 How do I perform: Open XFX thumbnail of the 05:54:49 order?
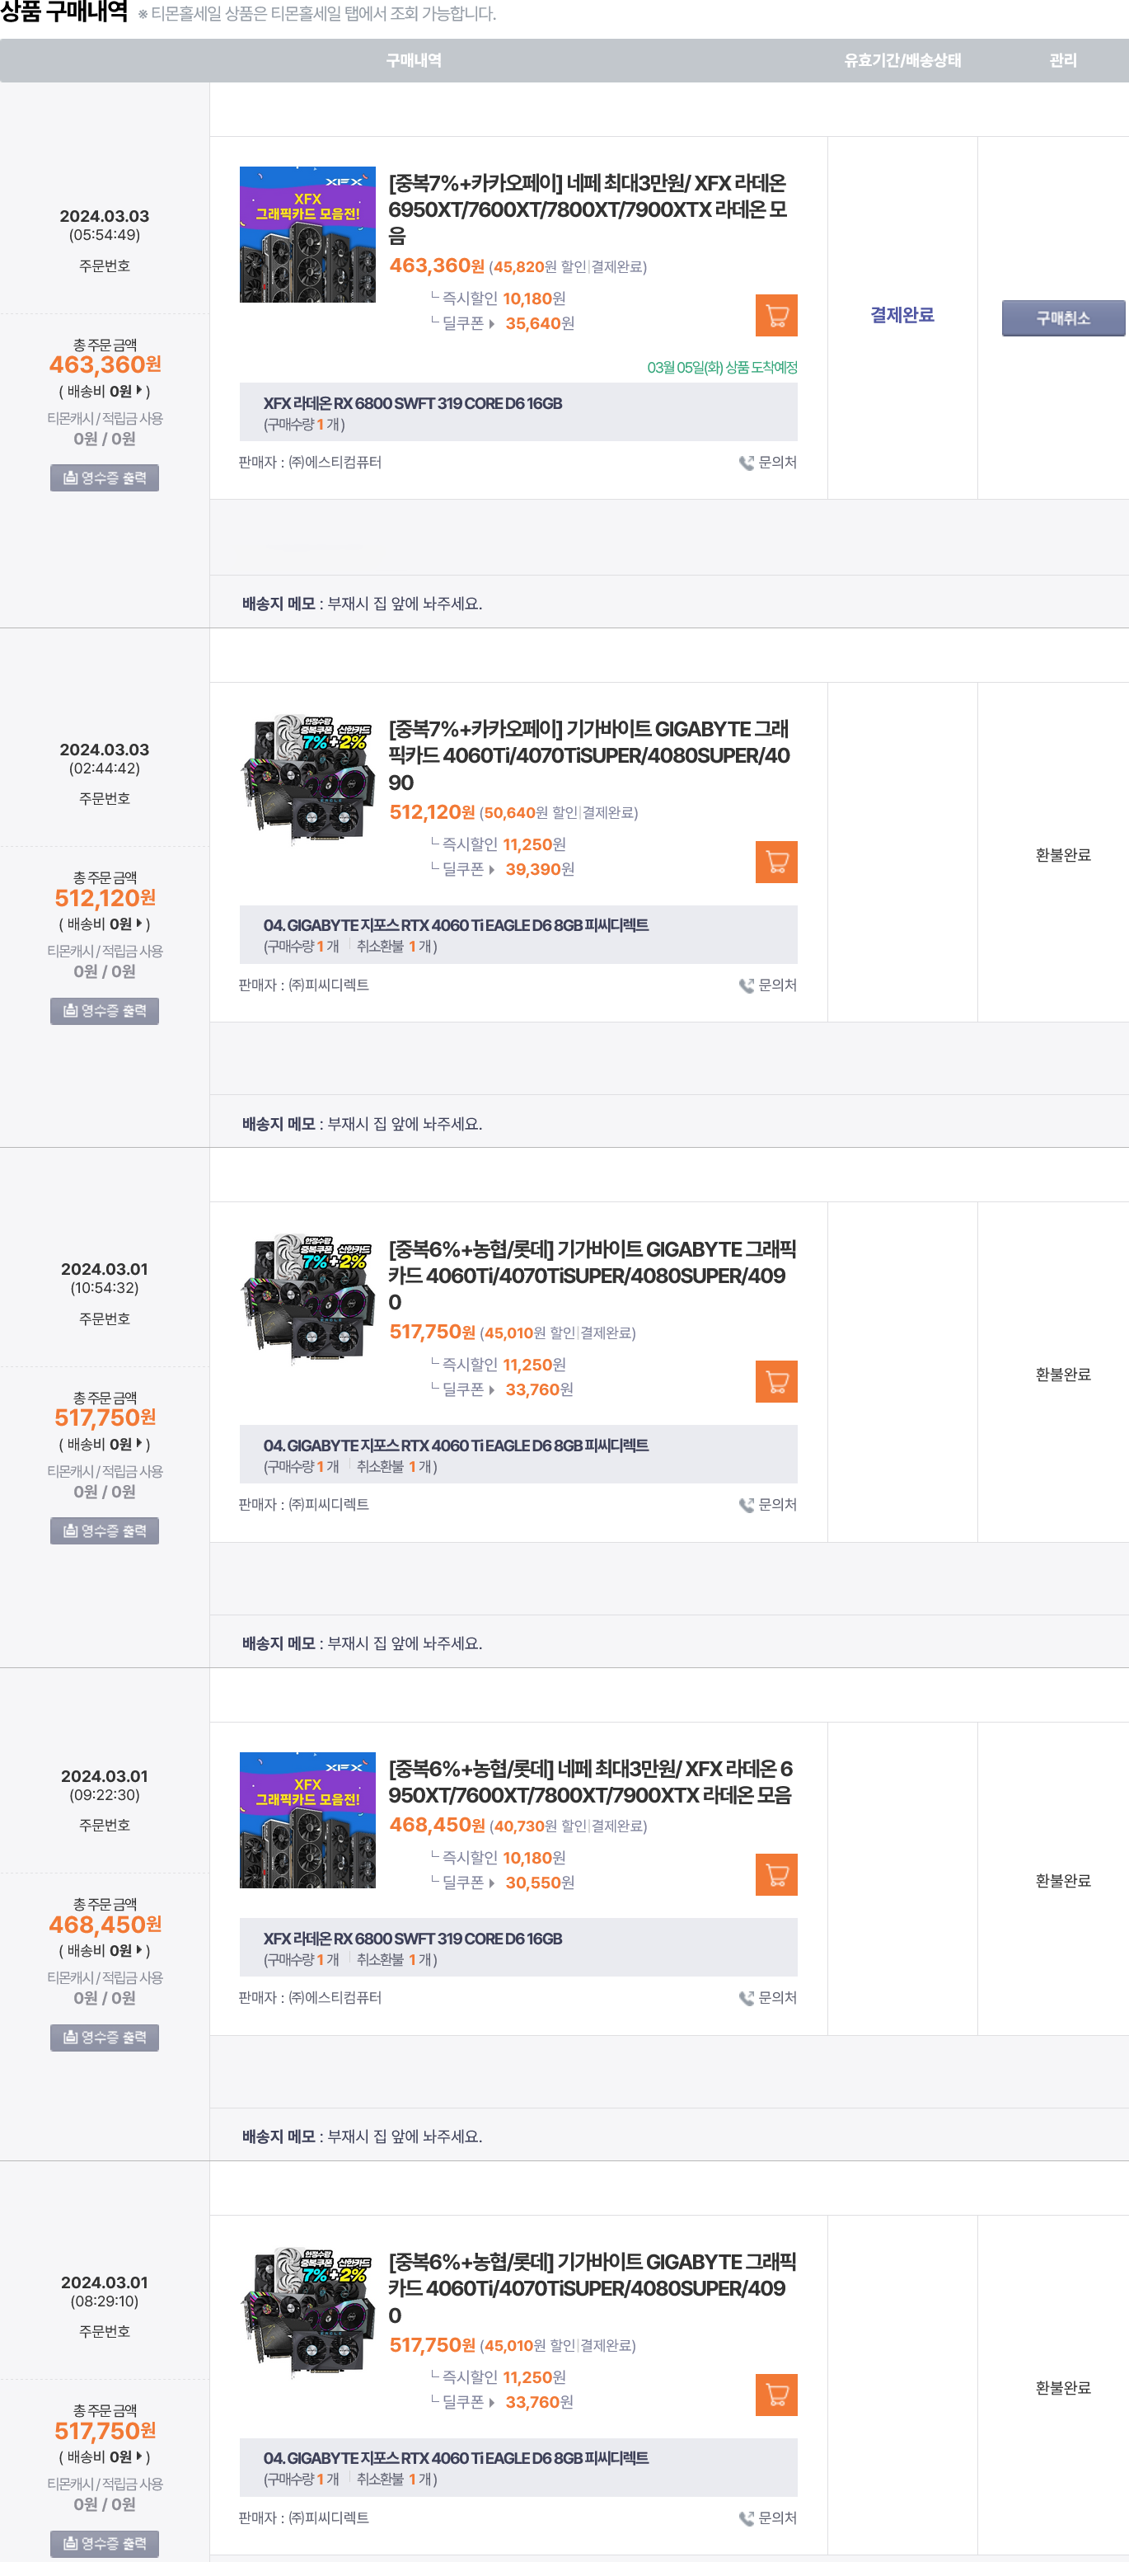pos(308,235)
